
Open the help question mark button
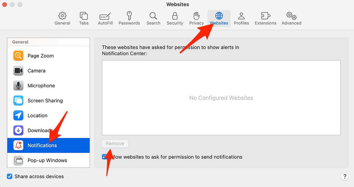345,176
